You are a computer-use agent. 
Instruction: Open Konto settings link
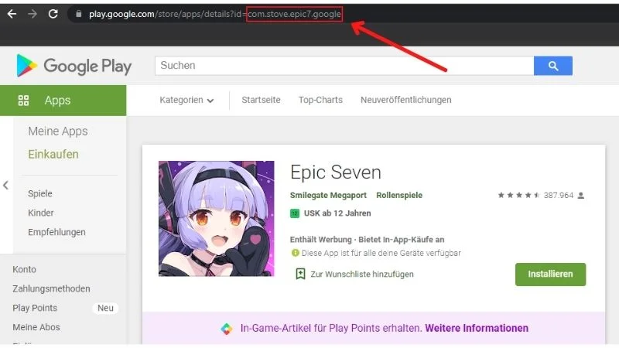(24, 269)
